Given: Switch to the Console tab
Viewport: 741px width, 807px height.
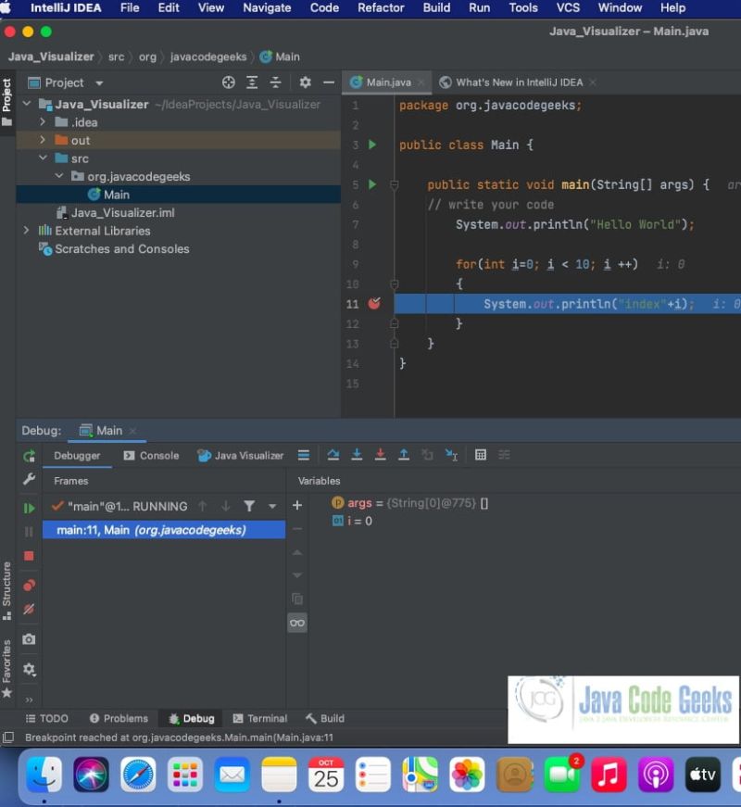Looking at the screenshot, I should tap(151, 455).
